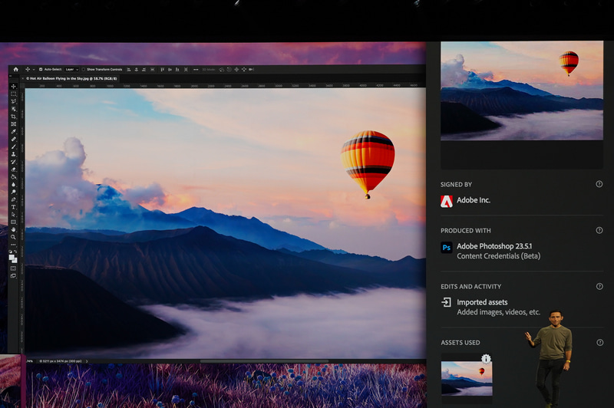Toggle Quick Mask mode icon
The height and width of the screenshot is (408, 614).
(x=13, y=268)
